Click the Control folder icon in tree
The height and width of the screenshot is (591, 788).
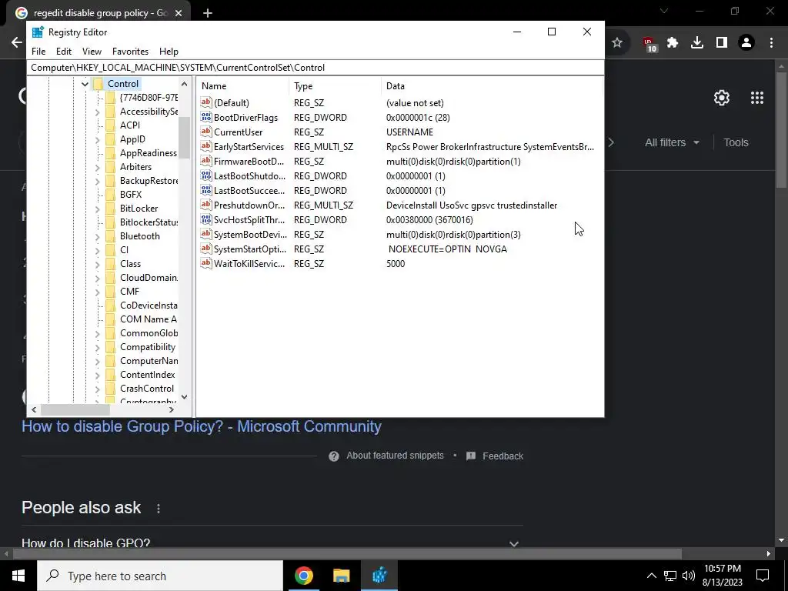98,84
